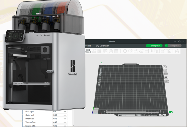The width and height of the screenshot is (187, 127).
Task: Open plate settings hexagon icon
Action: tap(167, 81)
